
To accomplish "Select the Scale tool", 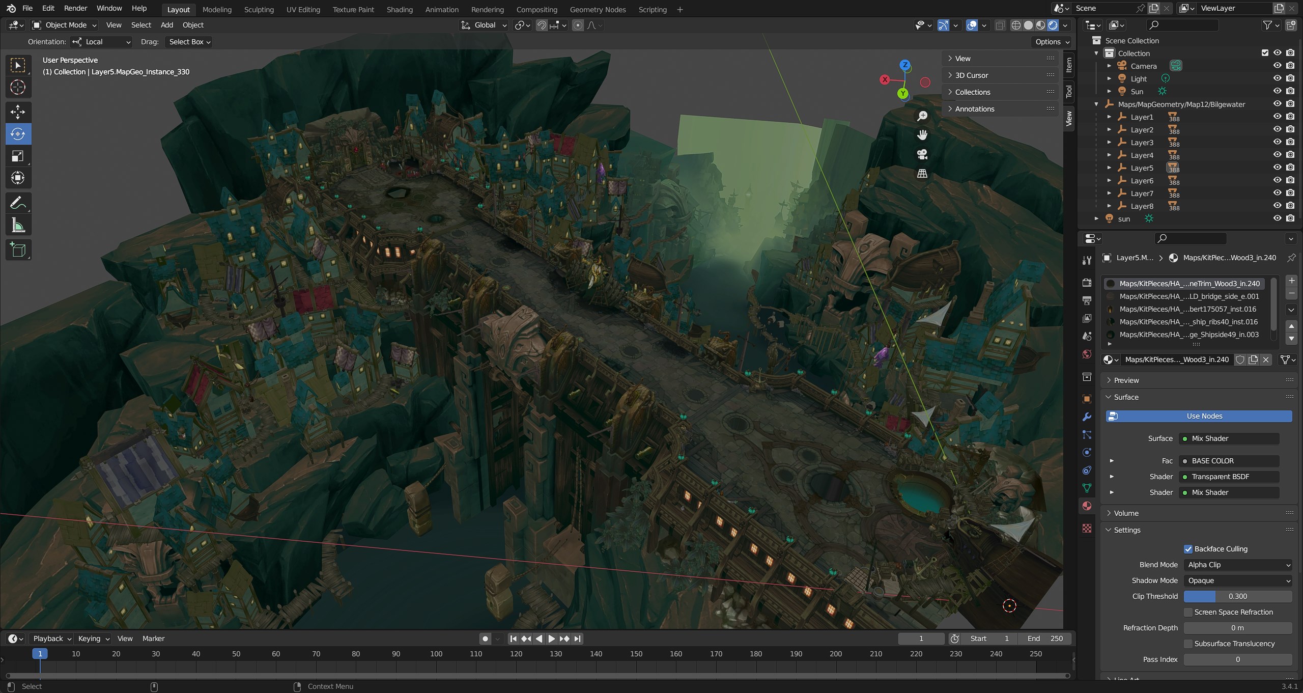I will [18, 156].
